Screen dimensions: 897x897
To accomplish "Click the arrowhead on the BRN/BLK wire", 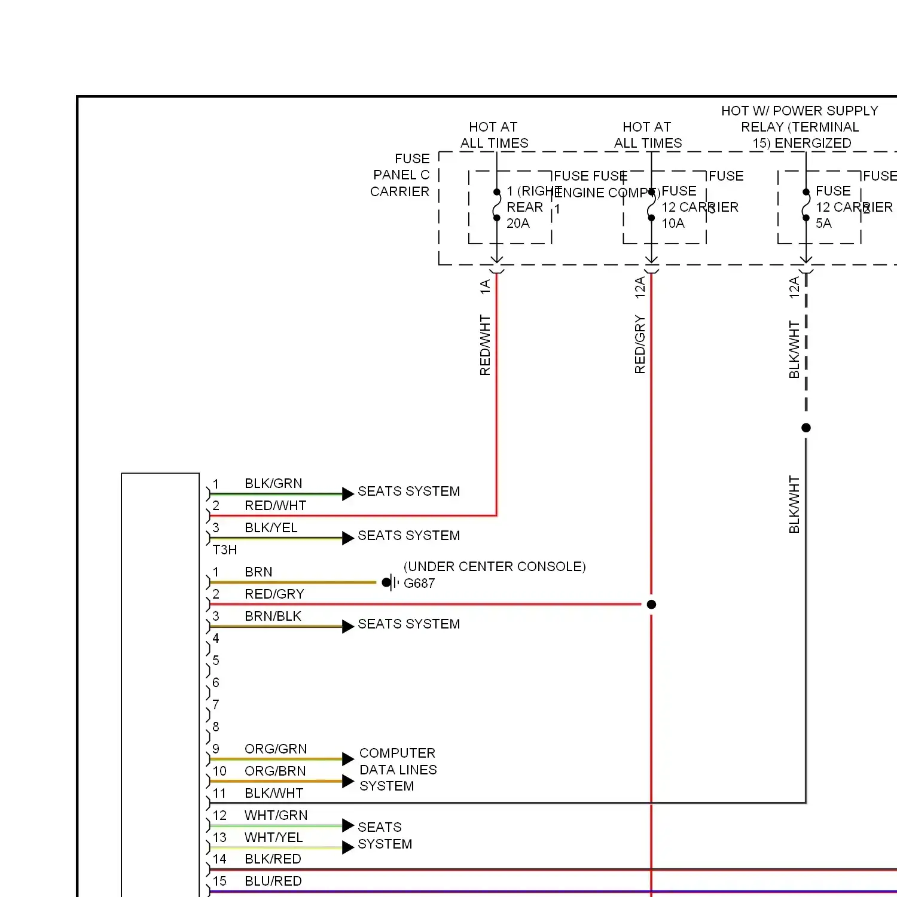I will [348, 627].
